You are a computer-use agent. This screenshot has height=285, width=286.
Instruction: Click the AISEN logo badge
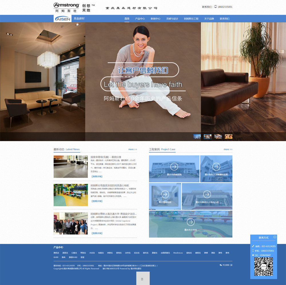63,19
